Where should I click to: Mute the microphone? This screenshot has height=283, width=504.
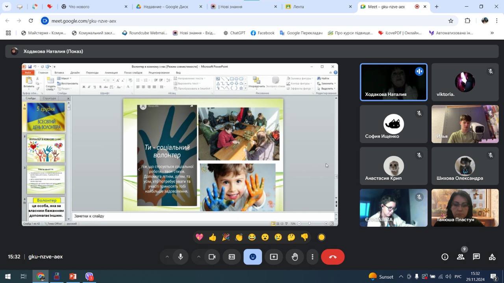pyautogui.click(x=181, y=257)
